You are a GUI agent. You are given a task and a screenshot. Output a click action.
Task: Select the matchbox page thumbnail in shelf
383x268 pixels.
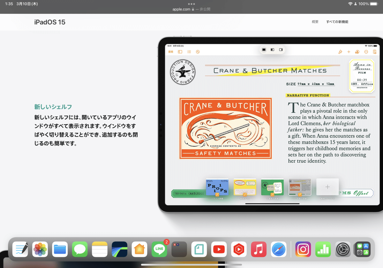tap(300, 187)
